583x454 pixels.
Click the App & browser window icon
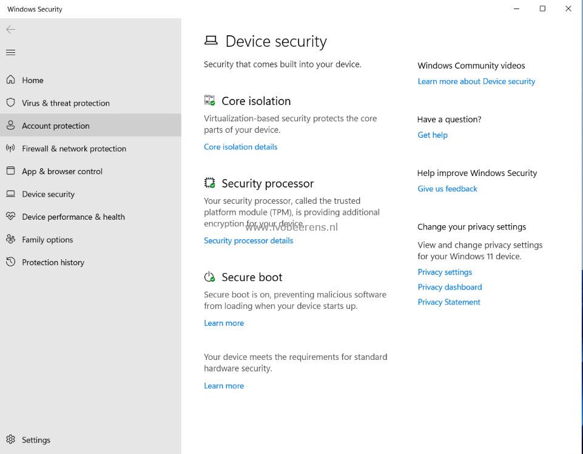coord(10,171)
